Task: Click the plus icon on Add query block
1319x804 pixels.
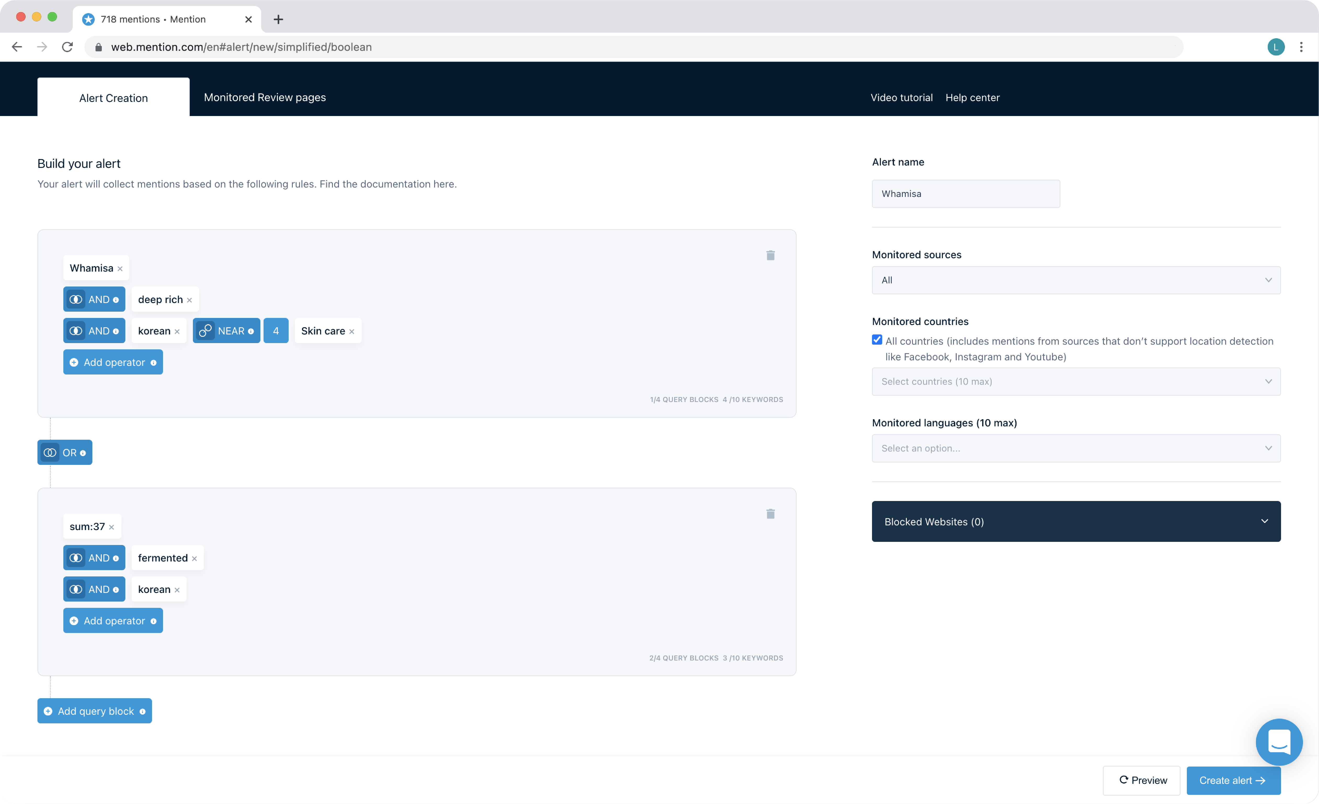Action: [x=48, y=711]
